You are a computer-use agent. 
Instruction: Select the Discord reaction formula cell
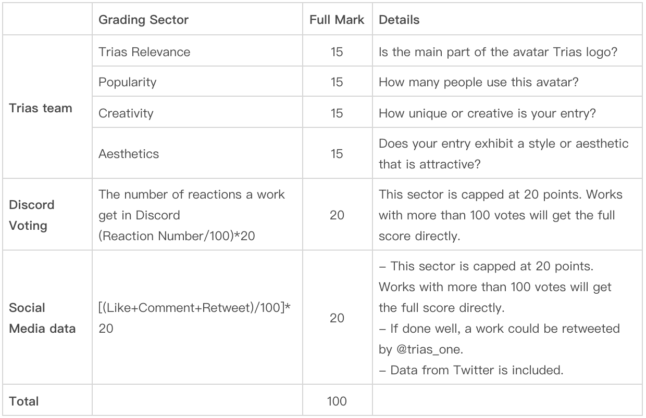(192, 215)
